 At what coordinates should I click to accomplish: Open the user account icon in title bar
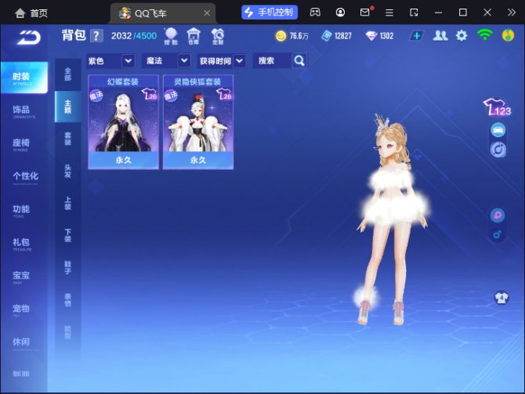click(340, 13)
